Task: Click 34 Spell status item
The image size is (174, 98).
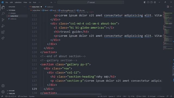Action: 152,96
